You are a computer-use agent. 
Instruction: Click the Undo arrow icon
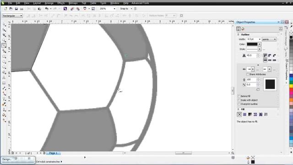point(47,9)
